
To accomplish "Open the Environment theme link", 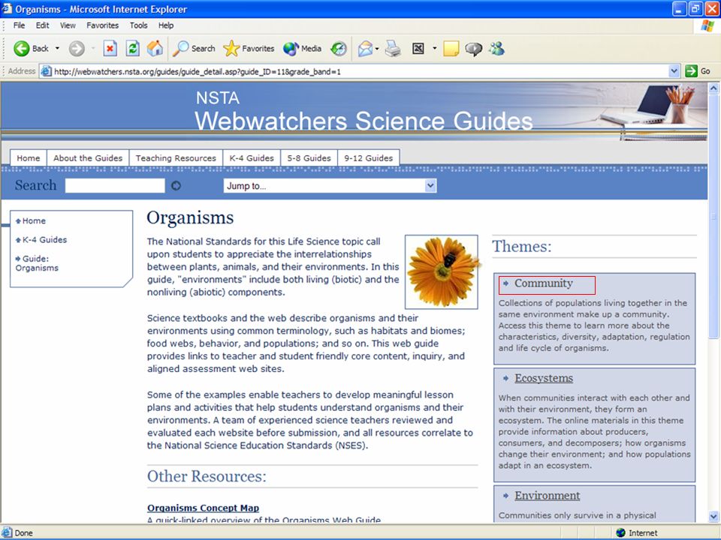I will pos(548,496).
